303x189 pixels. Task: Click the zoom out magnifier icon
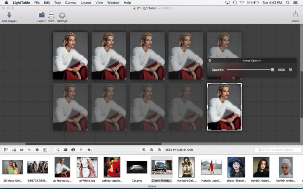[144, 150]
